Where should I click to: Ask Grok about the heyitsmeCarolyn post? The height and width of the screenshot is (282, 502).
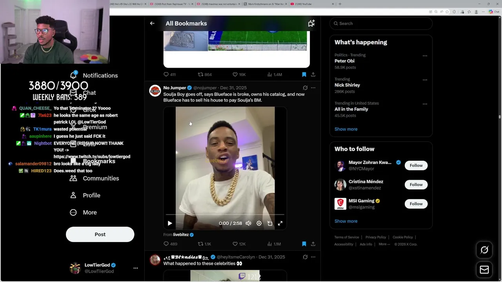[305, 257]
